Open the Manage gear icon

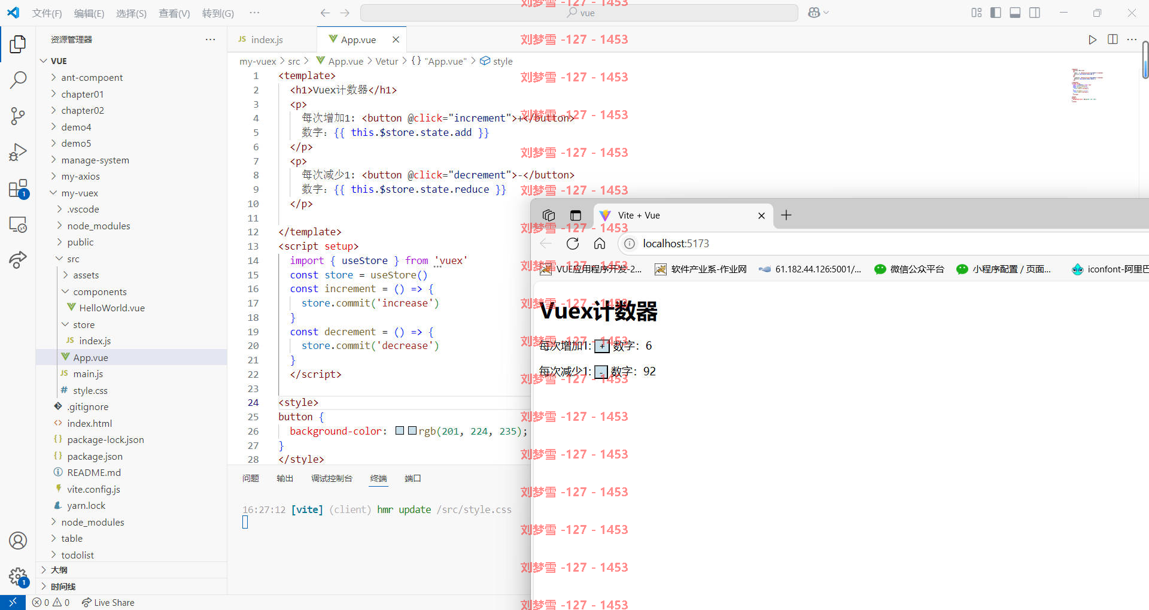18,576
